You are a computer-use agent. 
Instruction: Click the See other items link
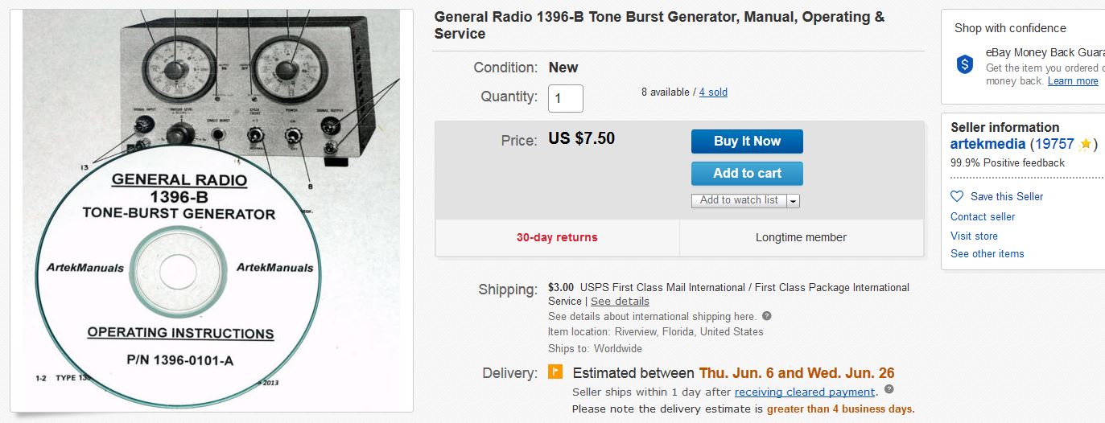(987, 253)
